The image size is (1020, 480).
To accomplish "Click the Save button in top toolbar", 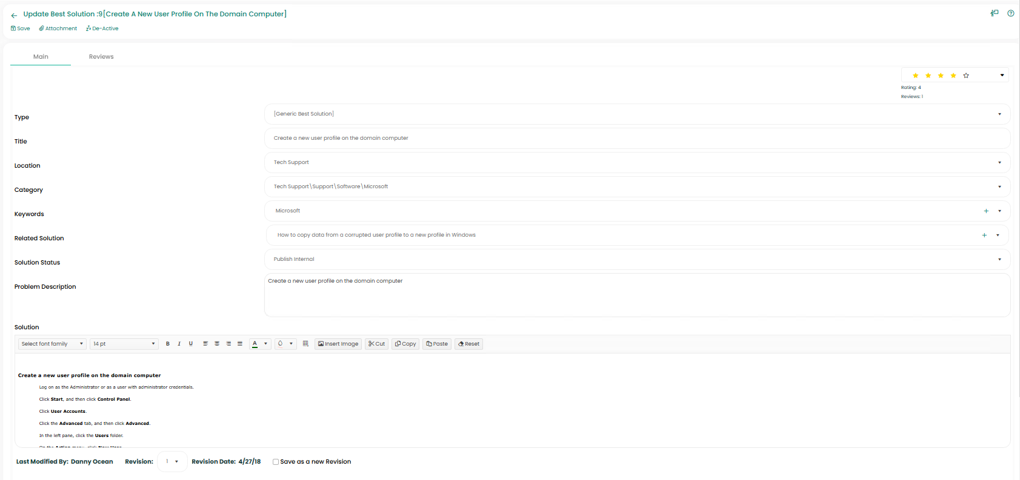I will pos(21,28).
